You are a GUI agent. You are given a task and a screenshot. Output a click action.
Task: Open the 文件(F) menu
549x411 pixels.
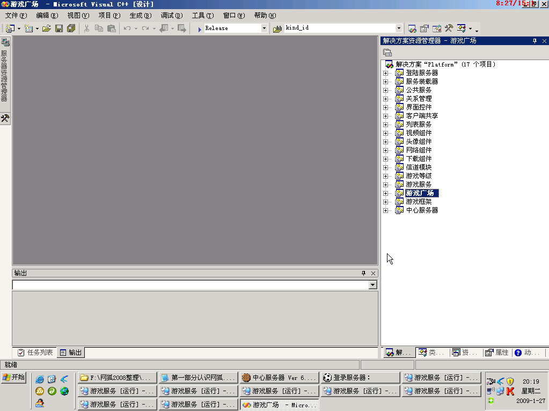click(16, 16)
